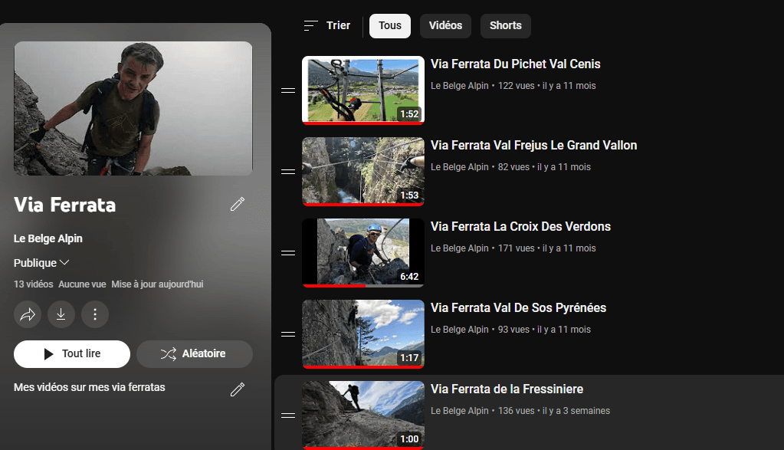This screenshot has width=784, height=450.
Task: Download the playlist with arrow icon
Action: click(x=61, y=314)
